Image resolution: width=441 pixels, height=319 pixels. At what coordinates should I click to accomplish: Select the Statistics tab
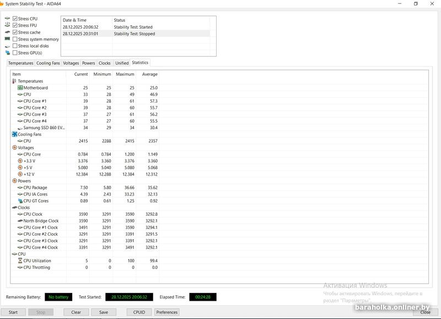[x=140, y=62]
